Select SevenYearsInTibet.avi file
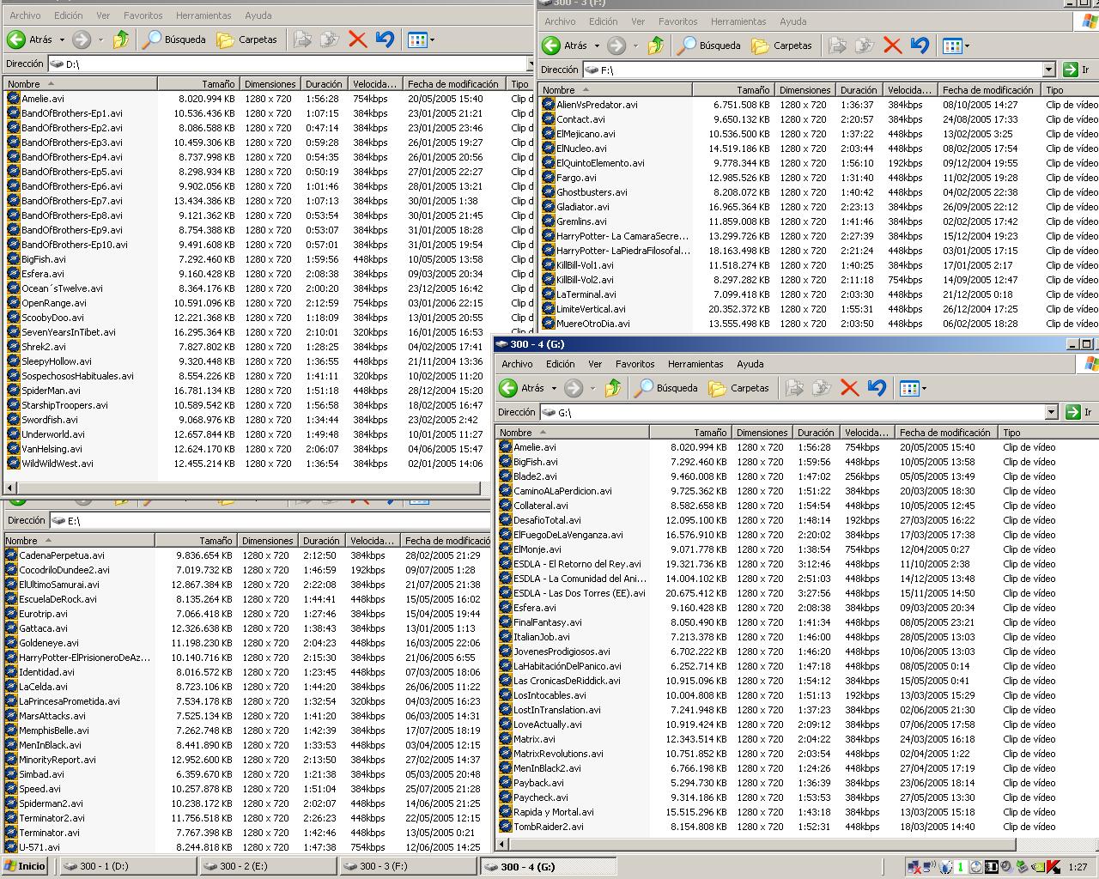 (68, 332)
